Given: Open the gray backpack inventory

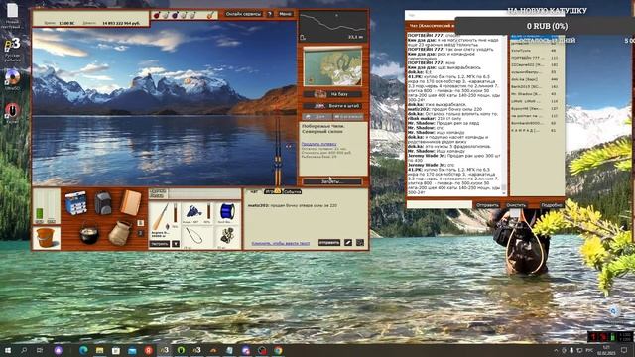Looking at the screenshot, I should coord(103,202).
